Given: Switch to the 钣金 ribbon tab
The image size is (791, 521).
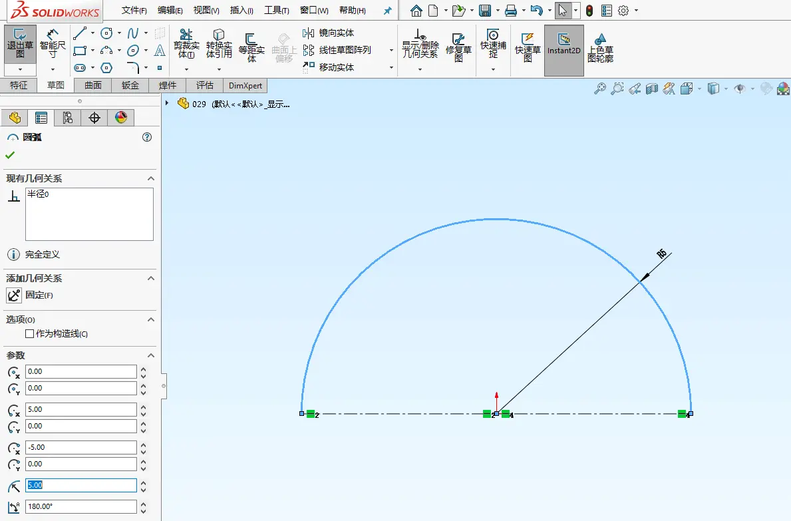Looking at the screenshot, I should [x=130, y=85].
